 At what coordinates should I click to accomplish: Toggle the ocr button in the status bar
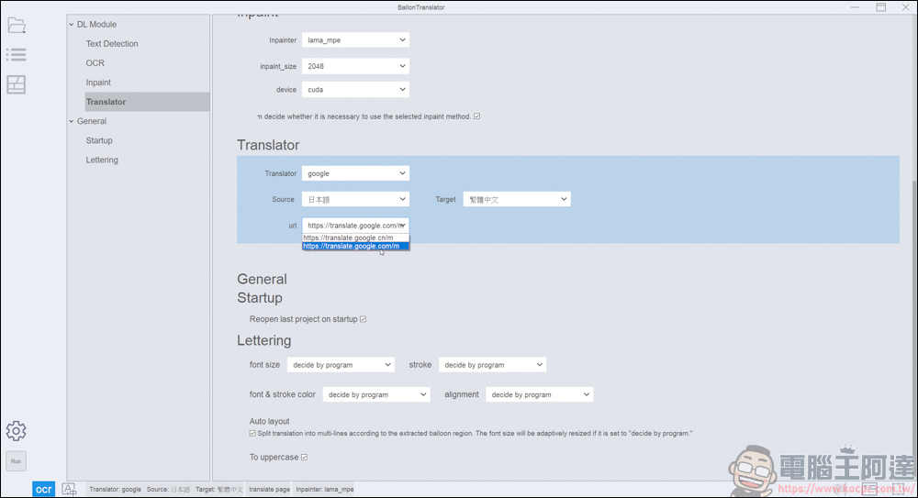pyautogui.click(x=44, y=489)
